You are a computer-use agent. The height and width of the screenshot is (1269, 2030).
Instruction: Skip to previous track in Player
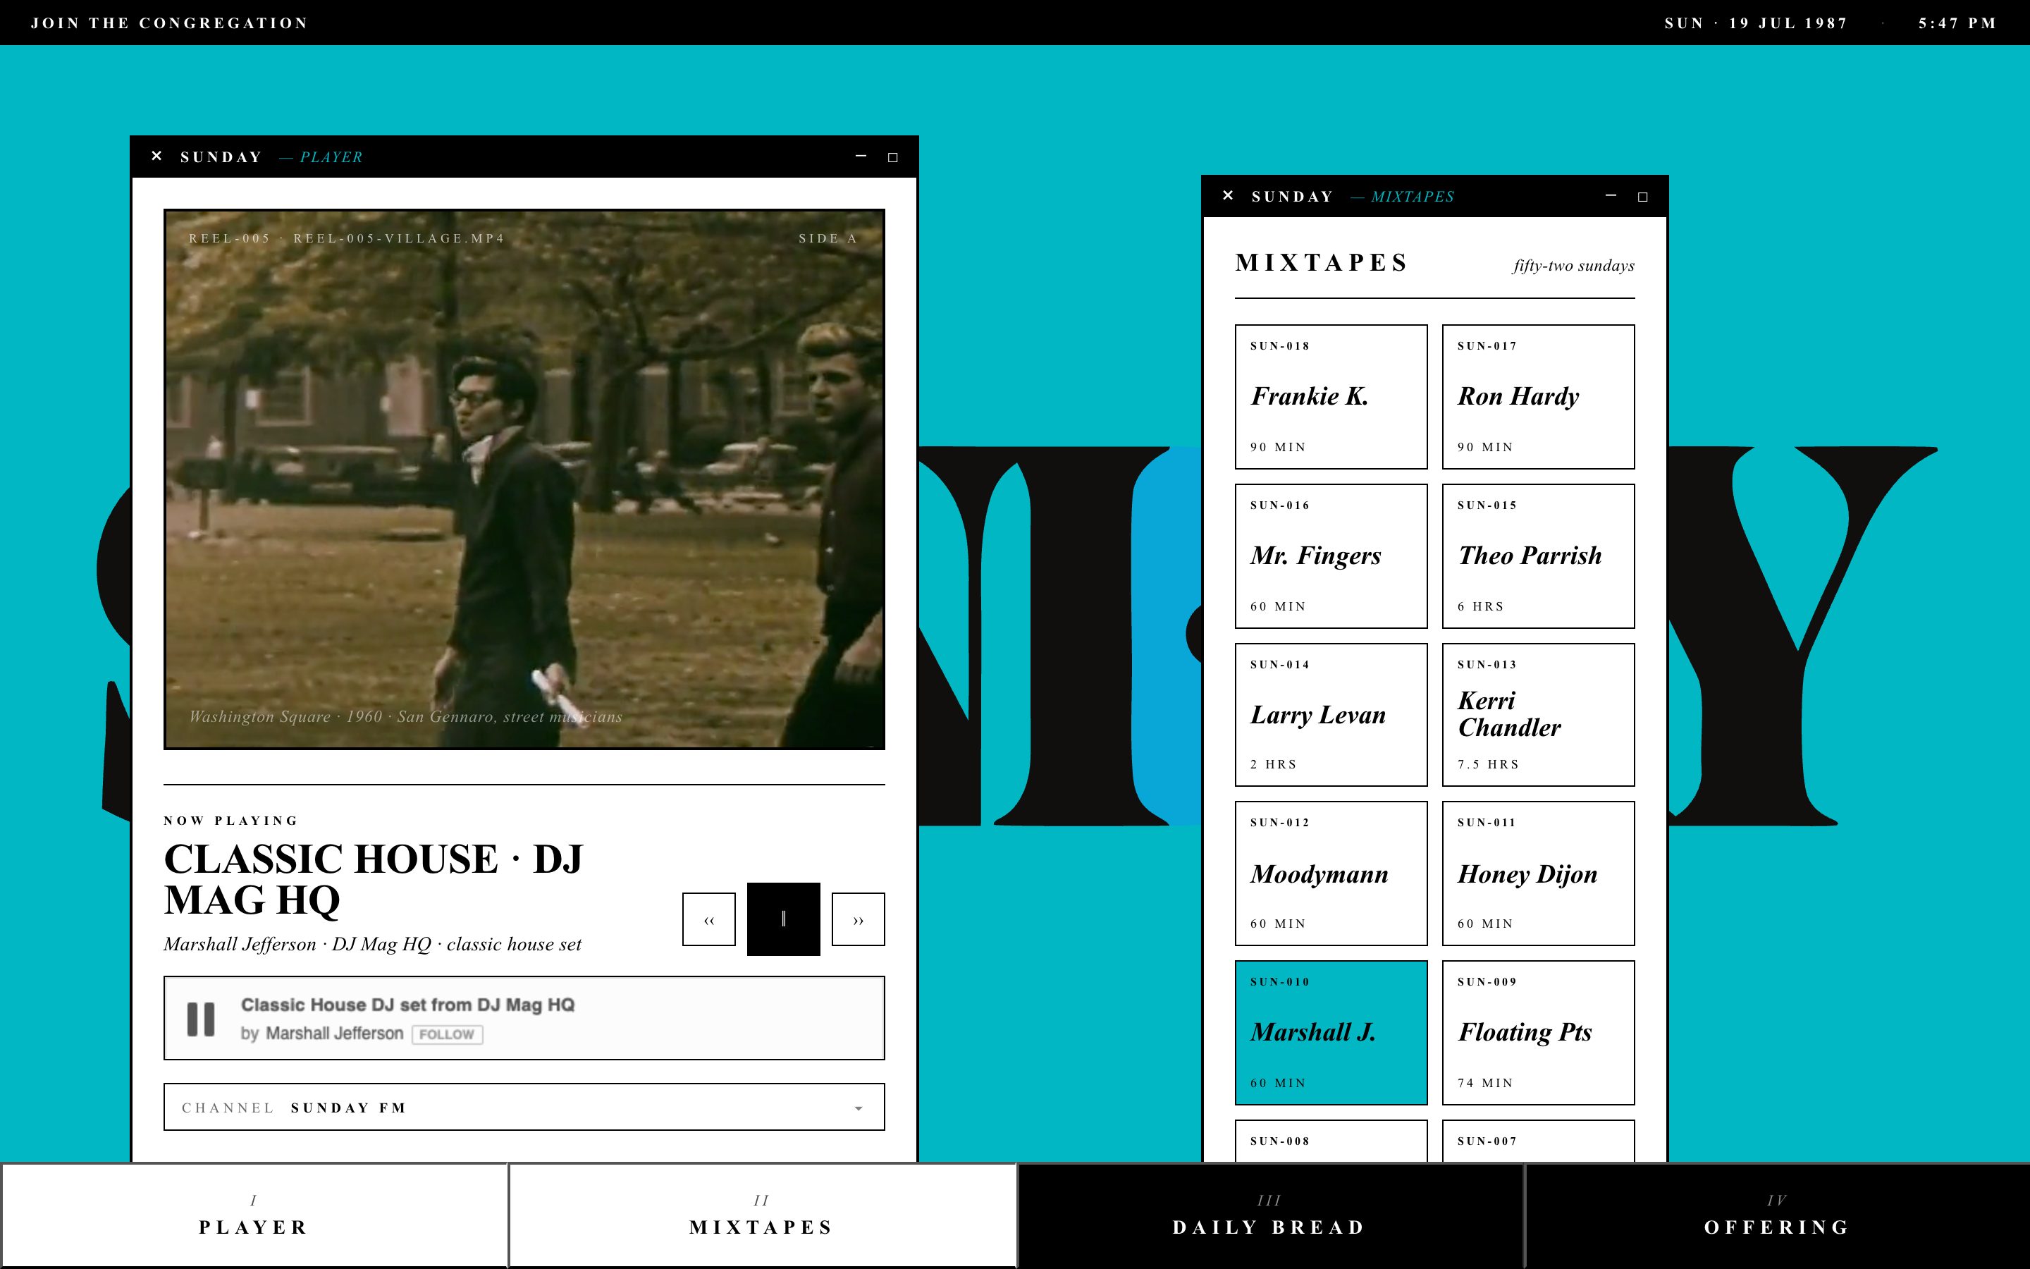click(709, 919)
